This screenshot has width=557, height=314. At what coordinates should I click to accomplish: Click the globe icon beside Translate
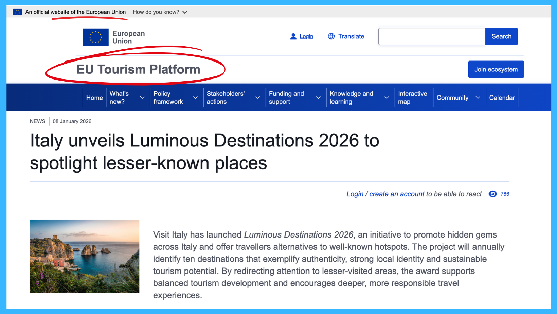coord(331,36)
